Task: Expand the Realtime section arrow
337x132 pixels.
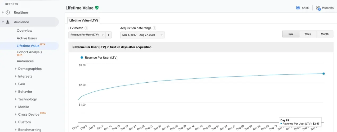Action: [3, 12]
